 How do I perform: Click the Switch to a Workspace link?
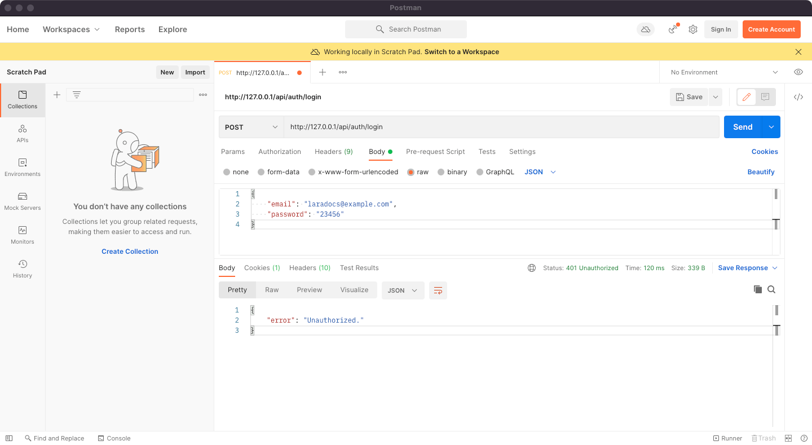tap(462, 52)
